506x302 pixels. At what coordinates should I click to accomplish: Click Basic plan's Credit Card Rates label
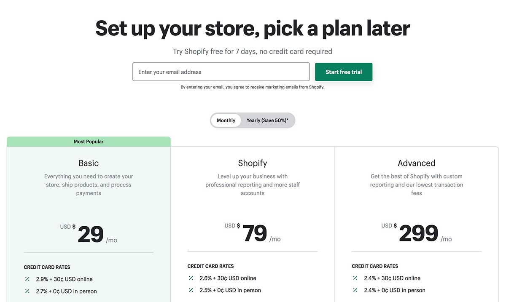(47, 267)
